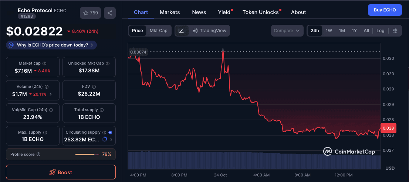Open 'Why is ECHO's price down today?'

click(52, 45)
